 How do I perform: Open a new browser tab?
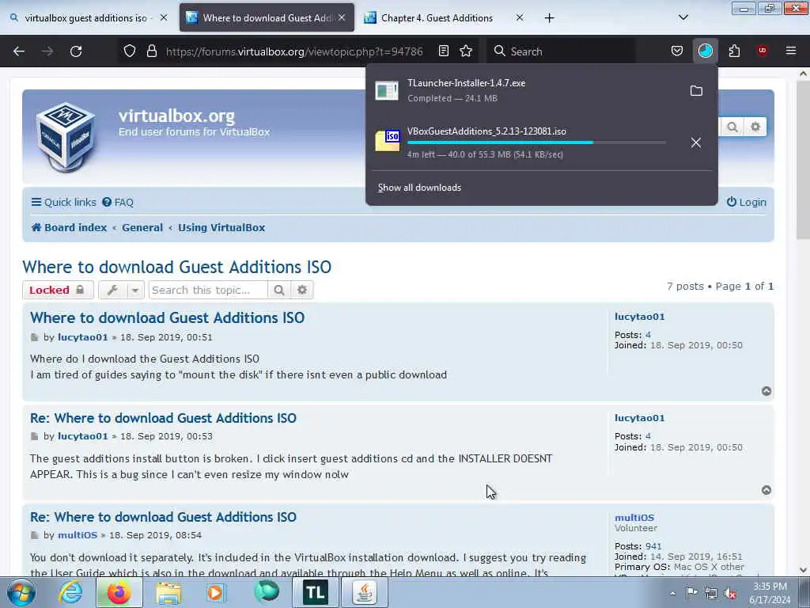coord(549,18)
